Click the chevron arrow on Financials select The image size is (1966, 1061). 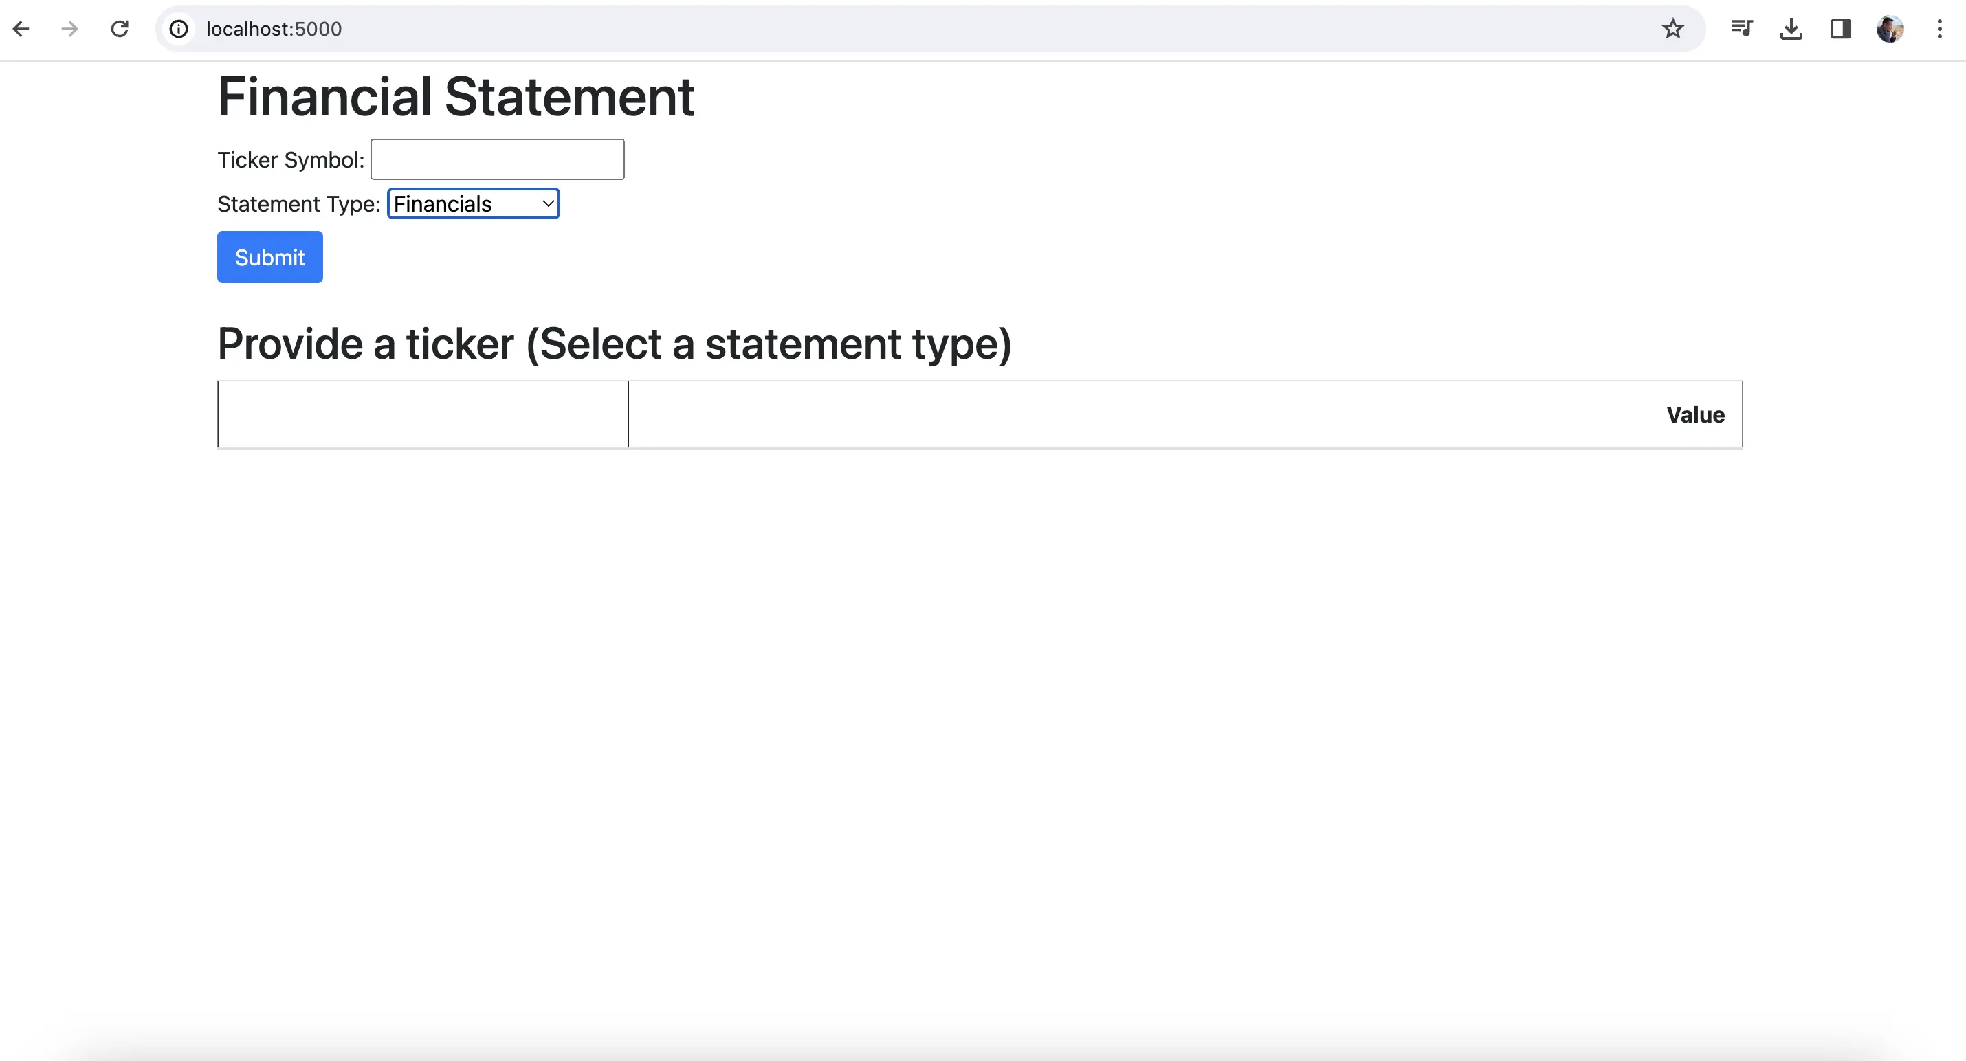(547, 203)
